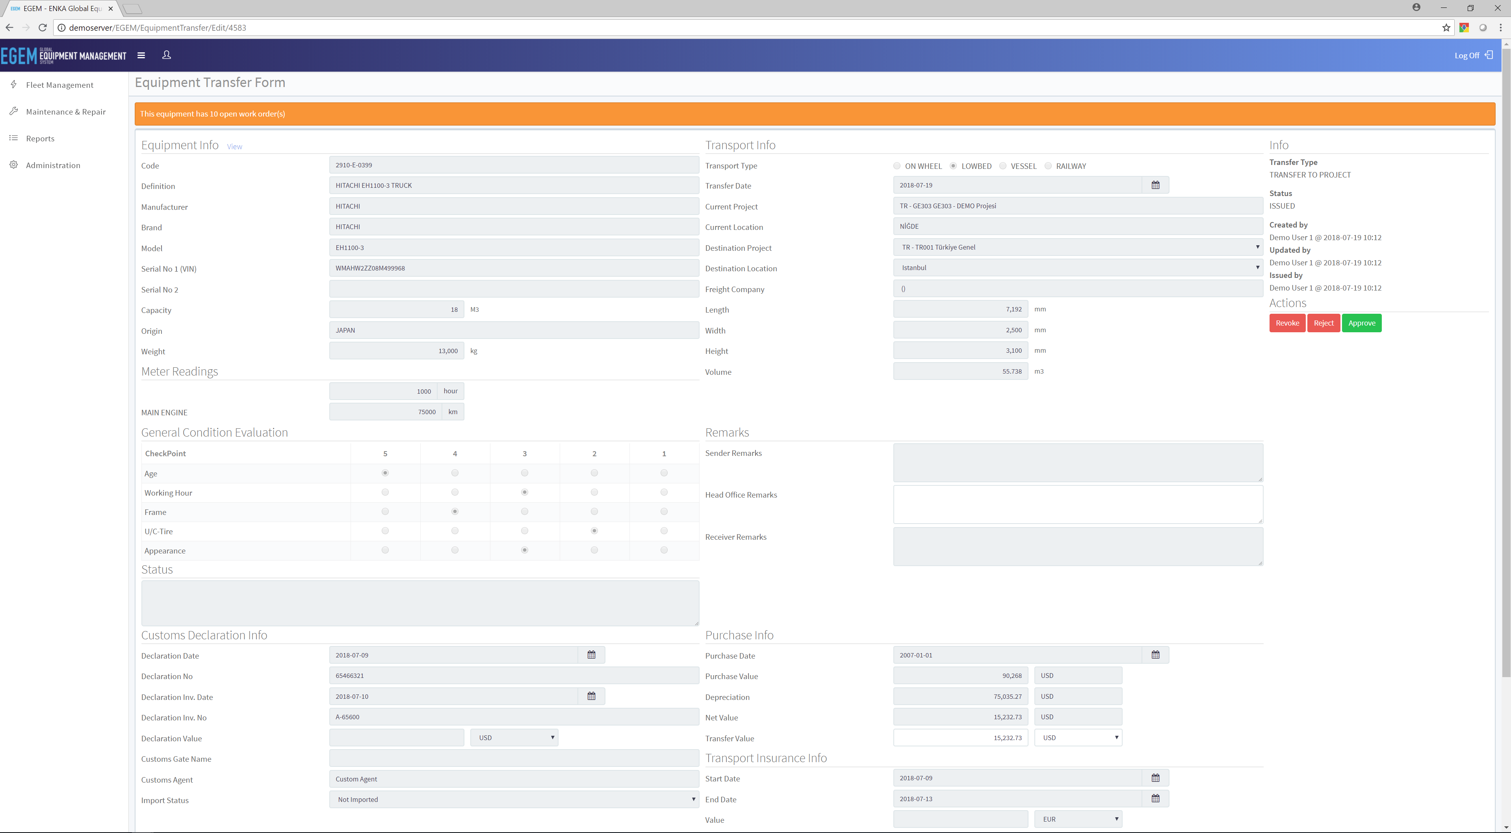Rate Age checkpoint as 4
This screenshot has width=1511, height=833.
(455, 473)
